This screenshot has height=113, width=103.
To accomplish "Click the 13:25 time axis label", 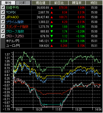I will (78, 110).
